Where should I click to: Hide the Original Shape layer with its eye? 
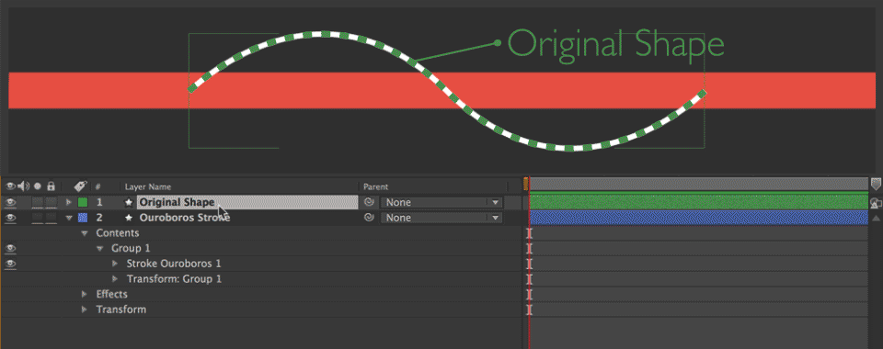pos(11,202)
